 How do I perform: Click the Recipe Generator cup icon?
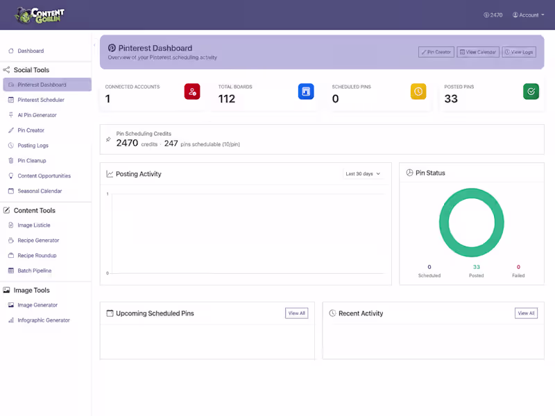coord(11,240)
